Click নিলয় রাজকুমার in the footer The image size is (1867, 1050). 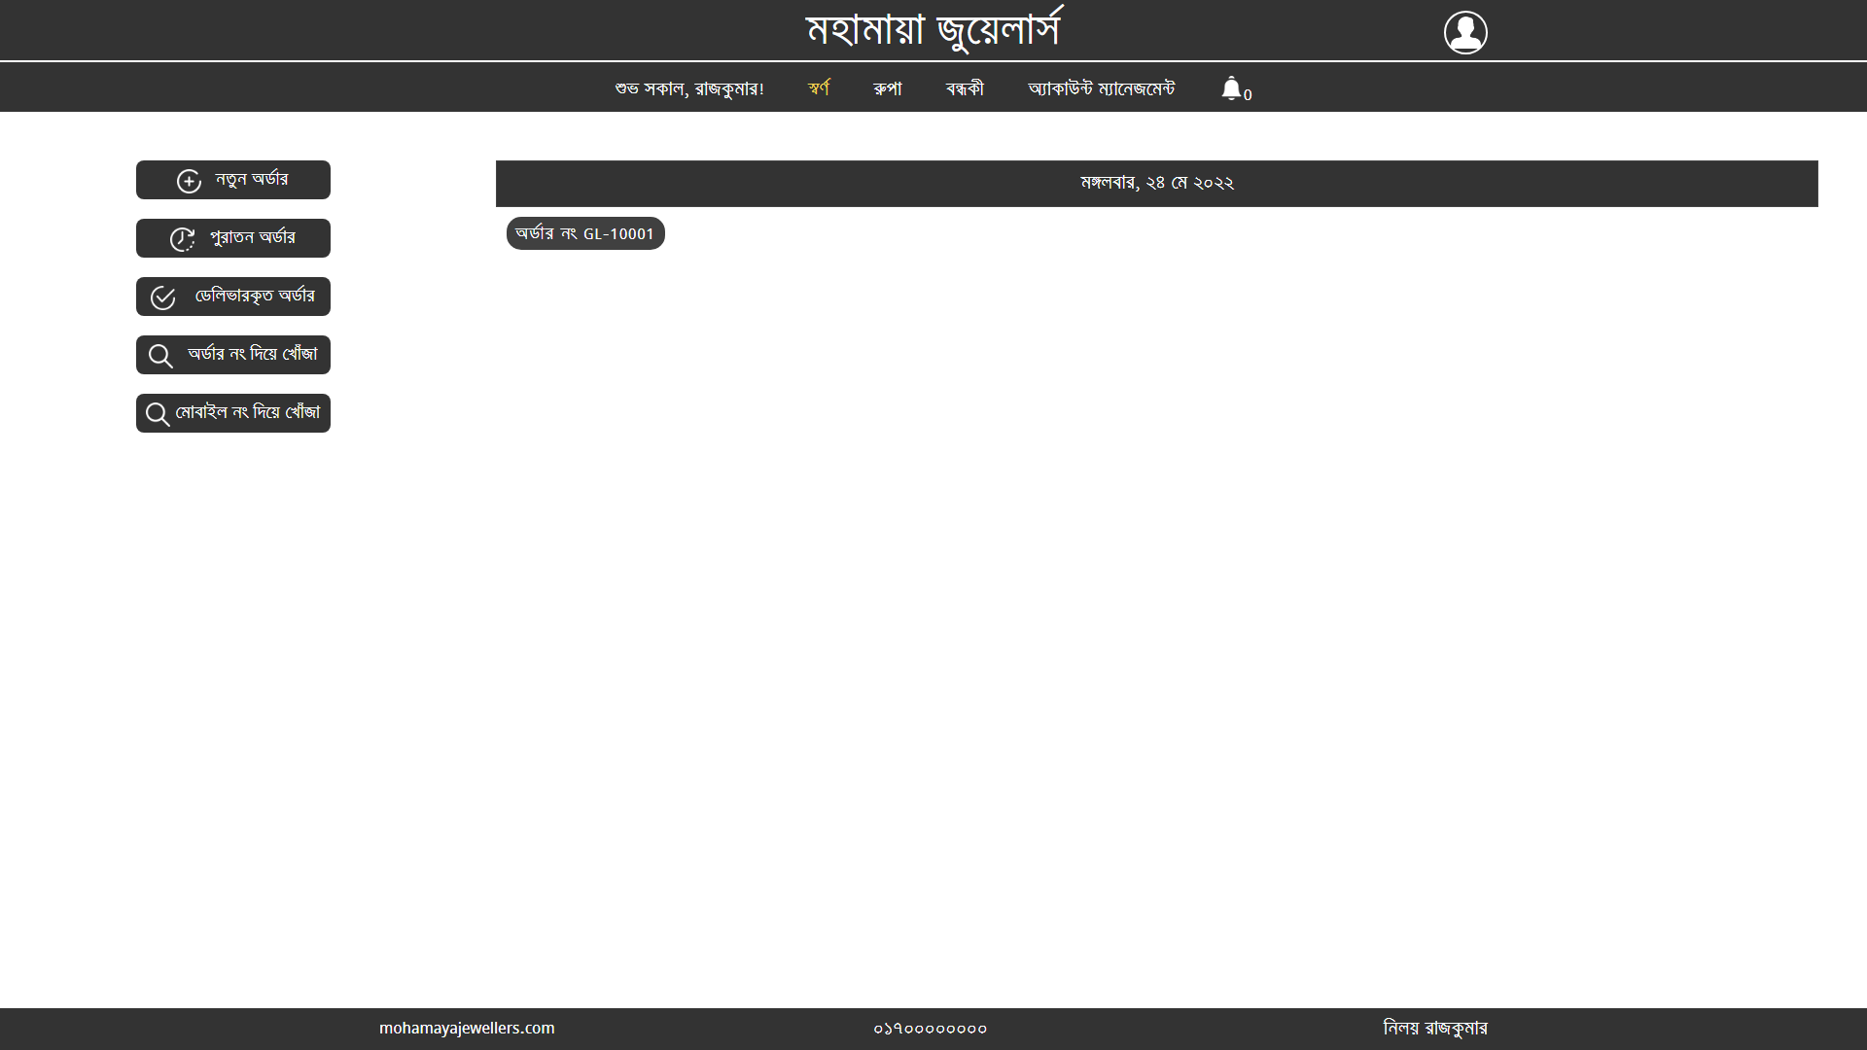point(1434,1028)
